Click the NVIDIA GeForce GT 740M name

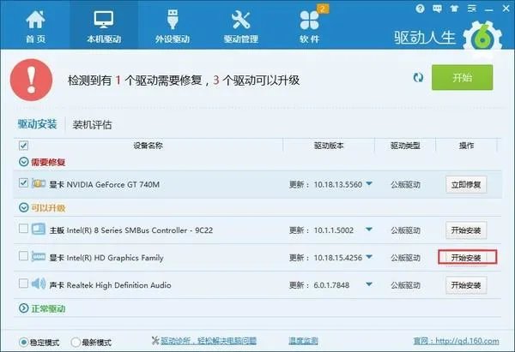pyautogui.click(x=113, y=184)
